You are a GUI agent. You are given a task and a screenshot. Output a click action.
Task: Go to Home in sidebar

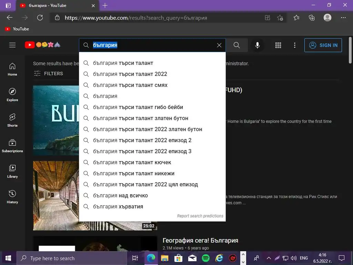coord(12,69)
